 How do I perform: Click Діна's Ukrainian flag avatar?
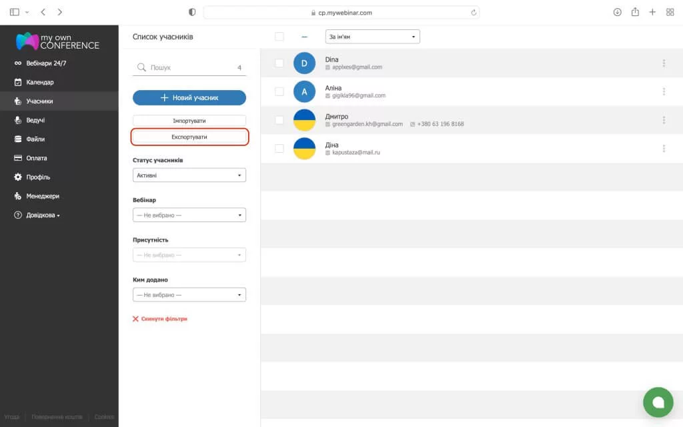click(304, 148)
